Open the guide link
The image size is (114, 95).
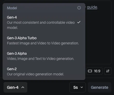pyautogui.click(x=92, y=7)
